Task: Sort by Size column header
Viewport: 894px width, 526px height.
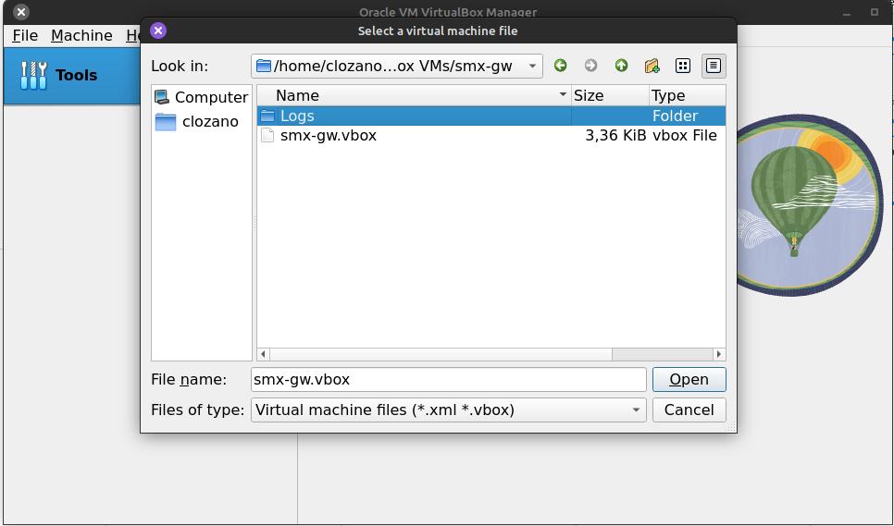Action: tap(610, 95)
